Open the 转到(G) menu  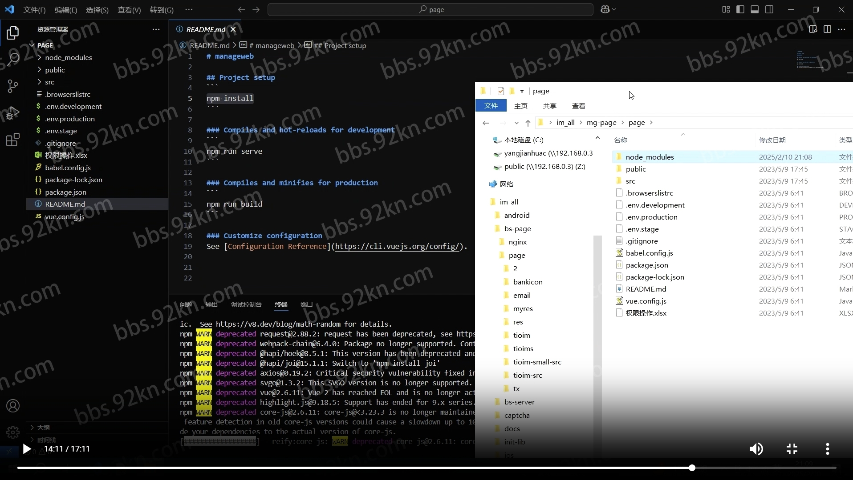162,10
